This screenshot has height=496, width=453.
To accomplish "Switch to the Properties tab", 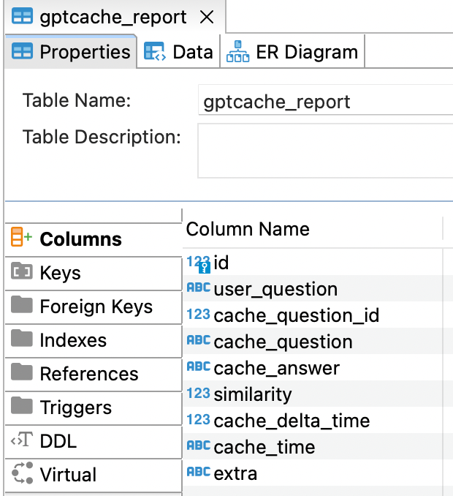I will (x=71, y=51).
